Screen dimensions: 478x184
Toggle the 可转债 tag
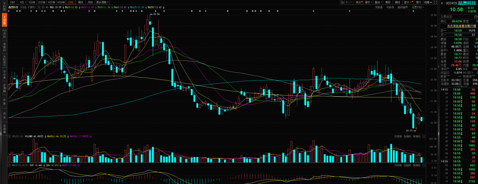[x=390, y=7]
